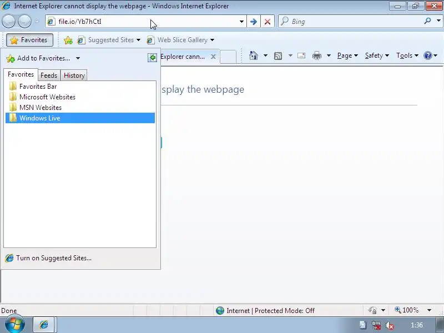444x333 pixels.
Task: Click the Back navigation button
Action: point(8,21)
